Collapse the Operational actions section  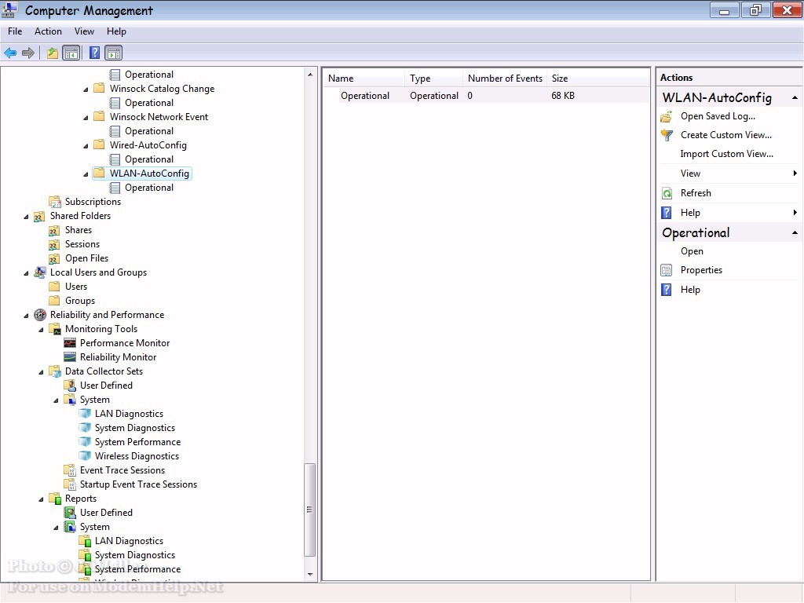coord(795,232)
